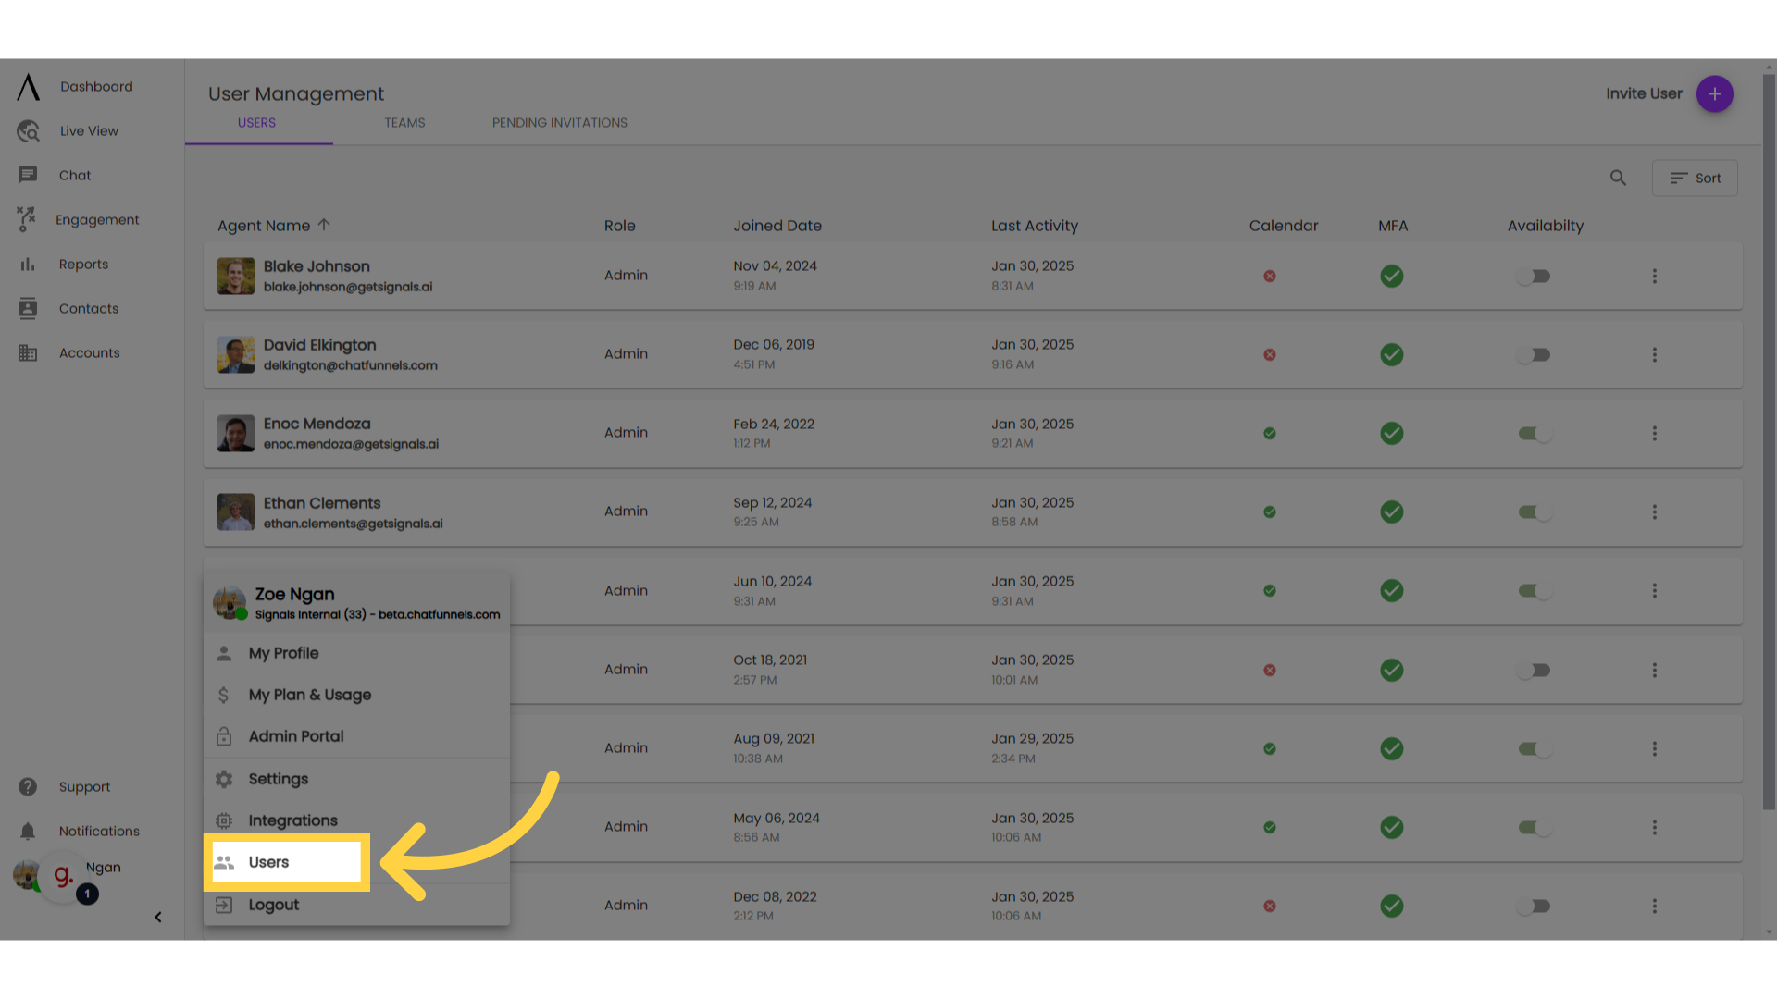Open the Notifications bell icon
Screen dimensions: 1777x999
click(x=28, y=831)
